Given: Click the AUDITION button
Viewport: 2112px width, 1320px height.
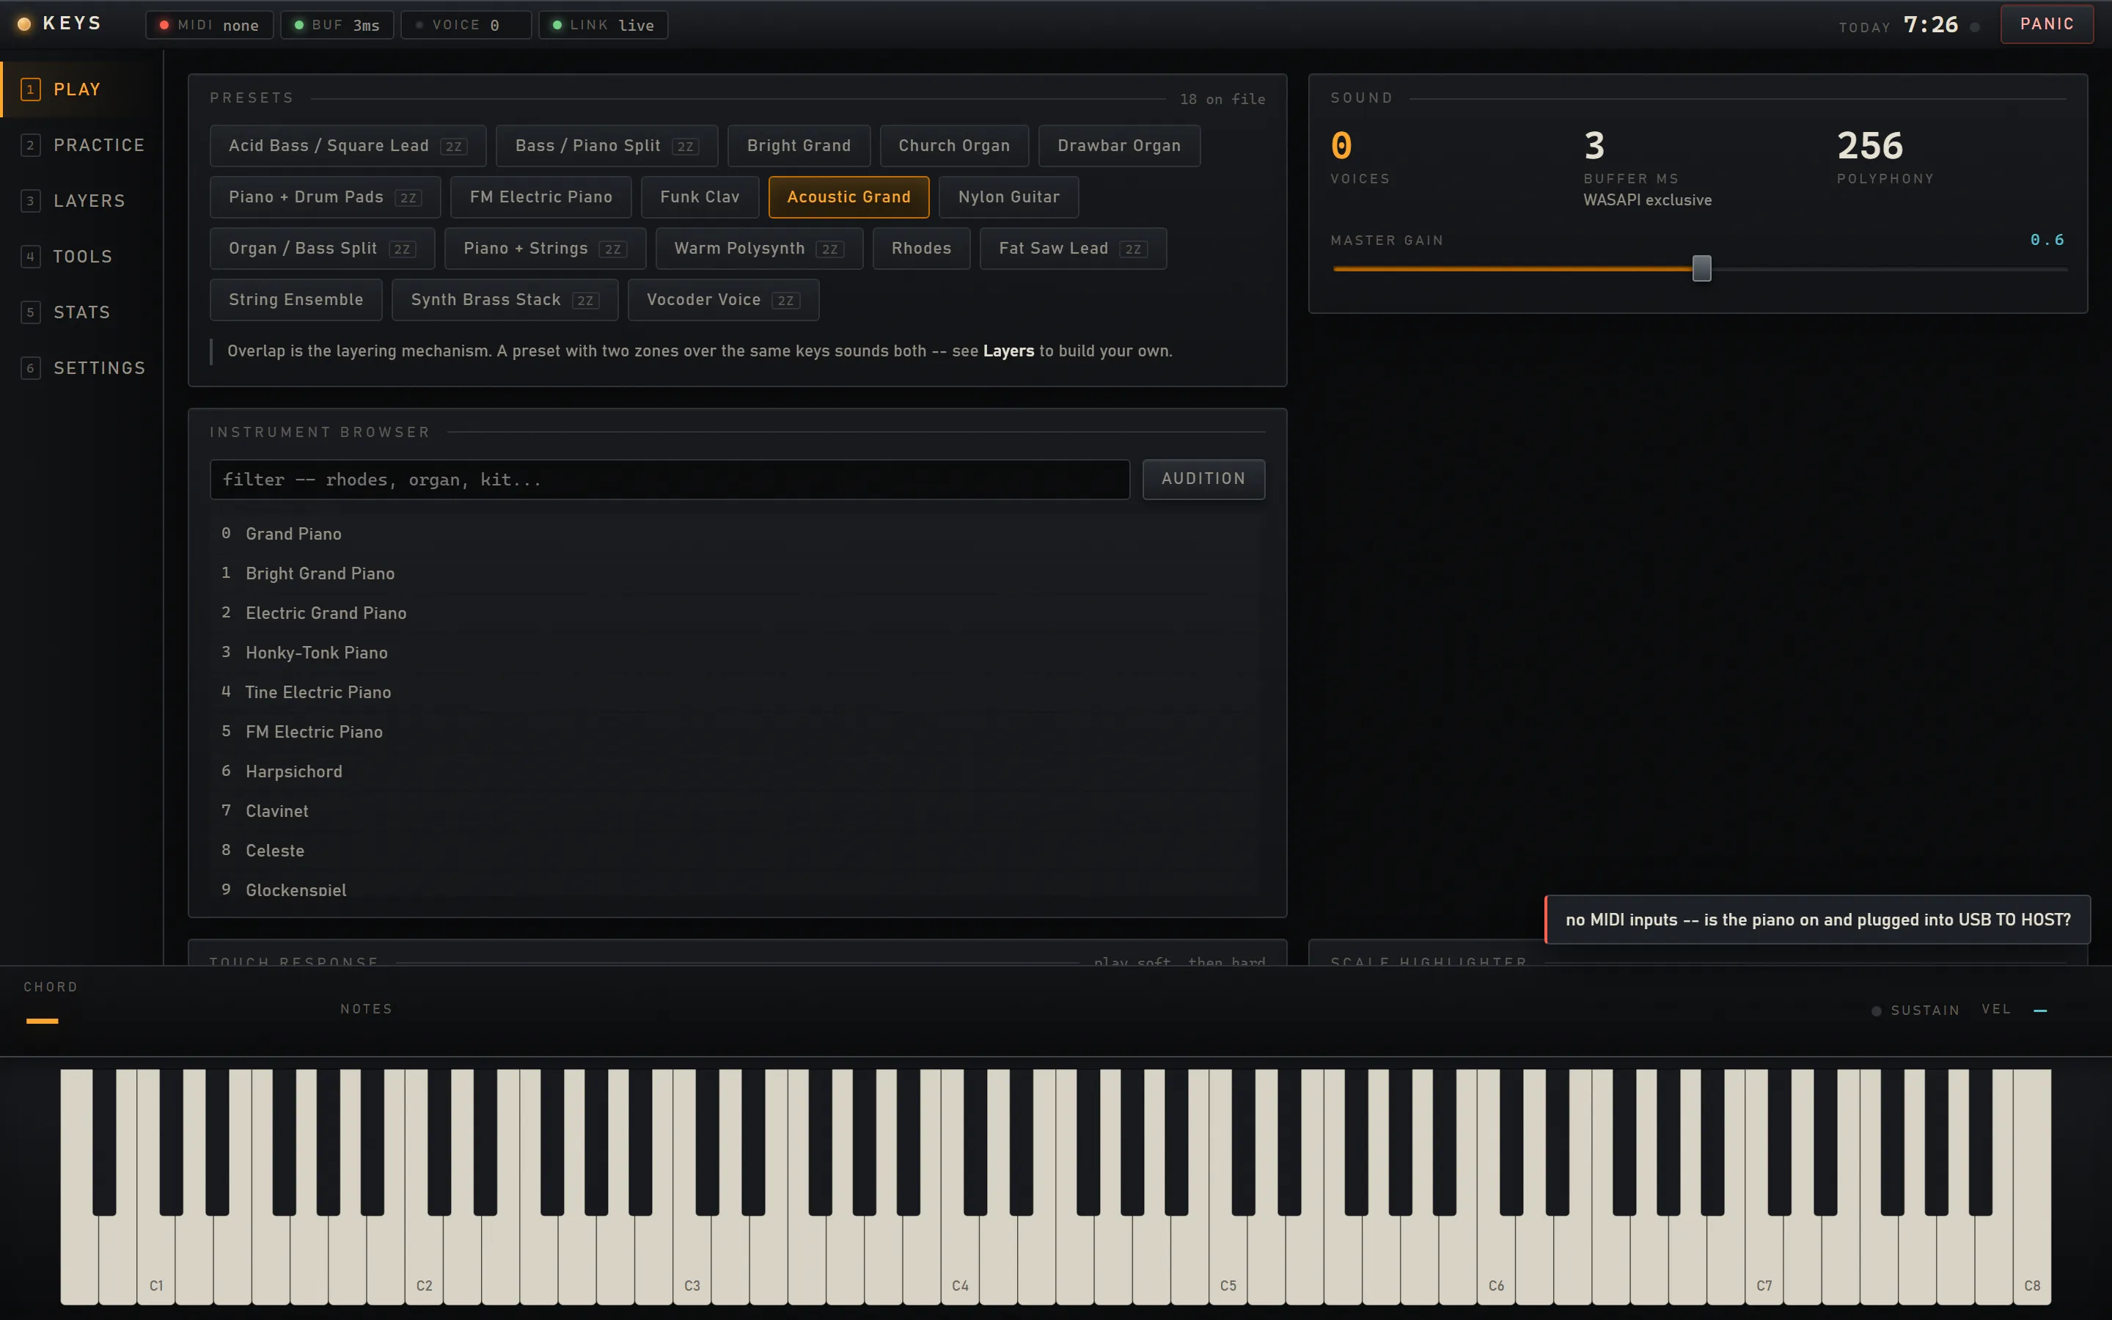Looking at the screenshot, I should coord(1203,478).
